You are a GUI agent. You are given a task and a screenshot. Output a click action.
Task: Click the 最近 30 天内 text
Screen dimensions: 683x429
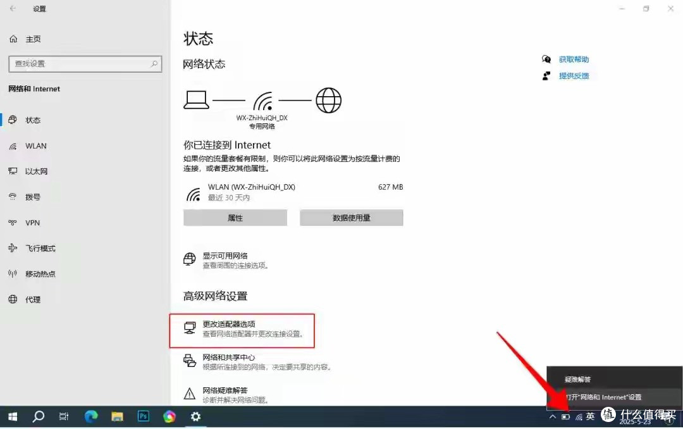coord(229,197)
